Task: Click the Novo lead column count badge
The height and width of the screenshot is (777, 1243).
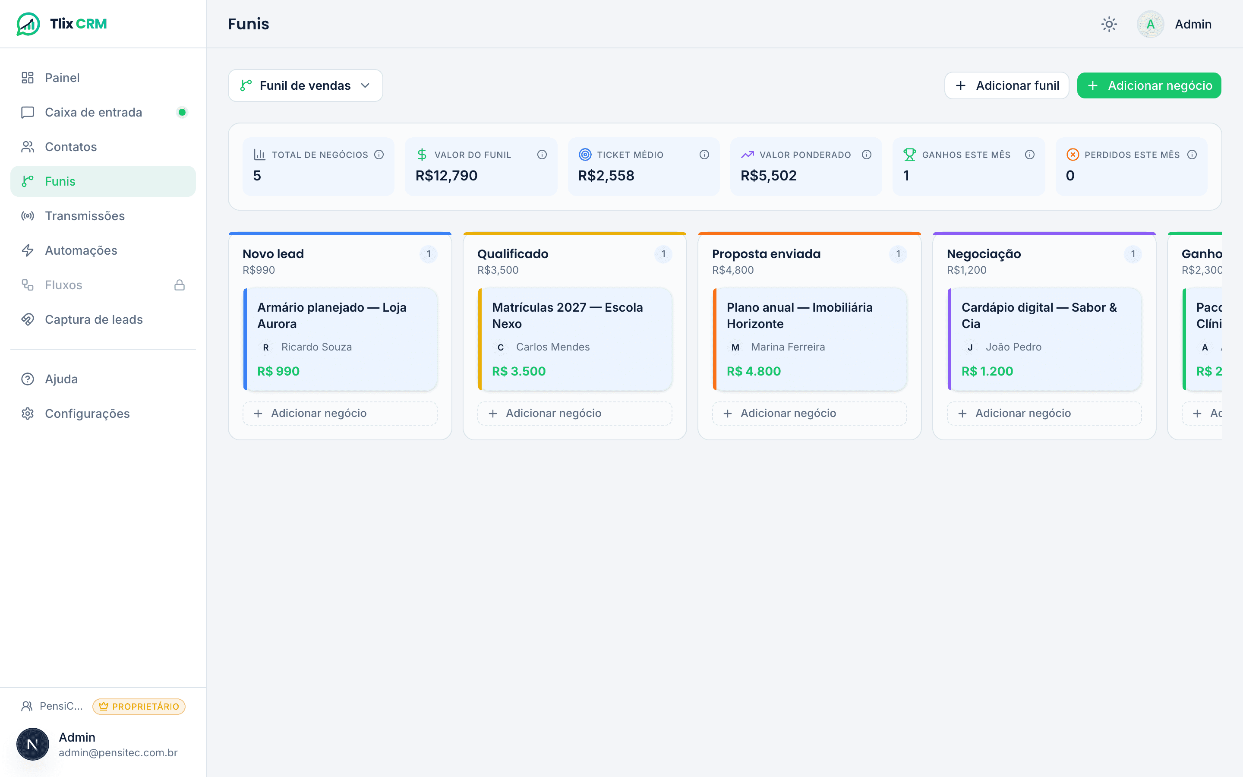Action: 429,254
